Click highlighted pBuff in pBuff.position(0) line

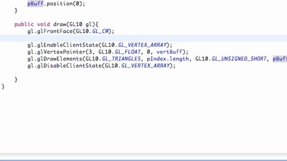[35, 4]
